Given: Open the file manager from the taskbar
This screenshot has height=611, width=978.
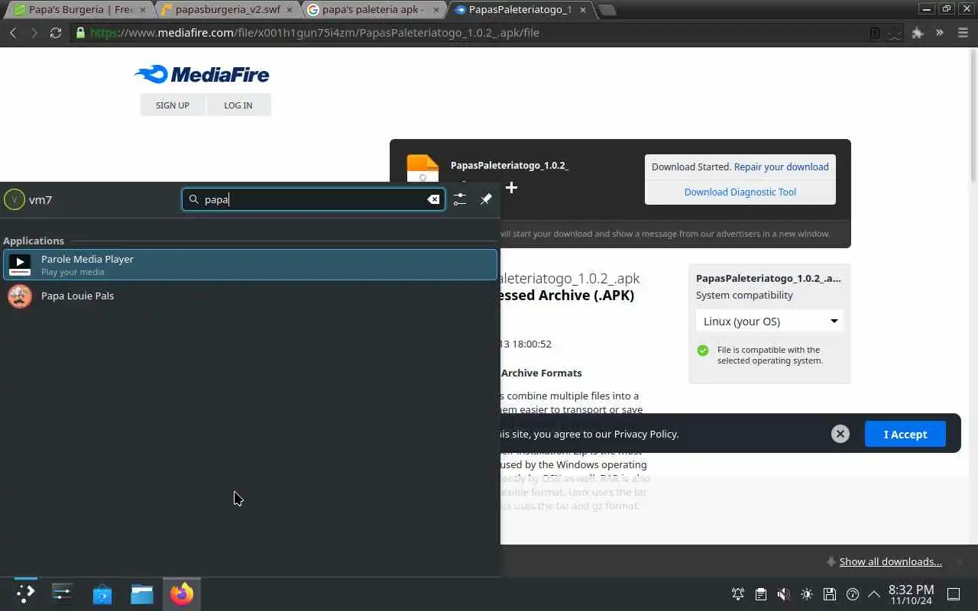Looking at the screenshot, I should pos(142,593).
